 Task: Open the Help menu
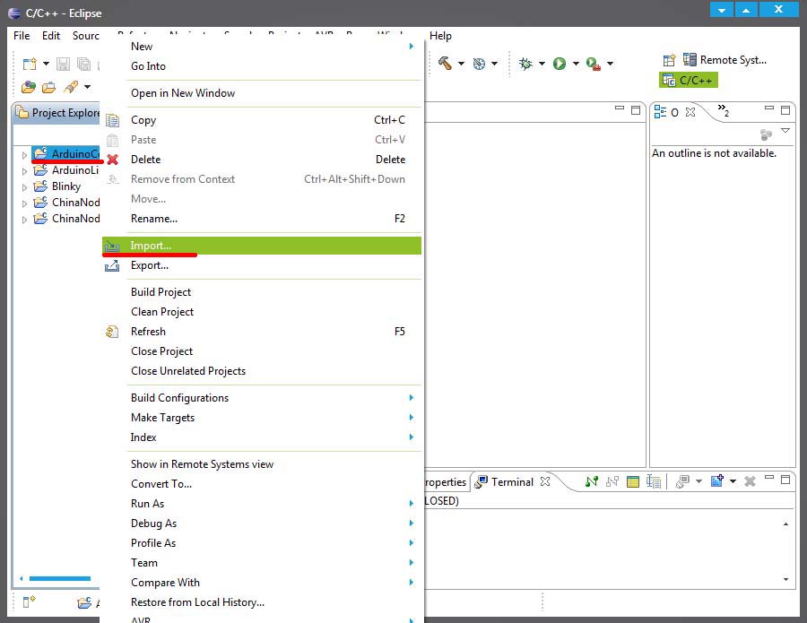tap(440, 36)
